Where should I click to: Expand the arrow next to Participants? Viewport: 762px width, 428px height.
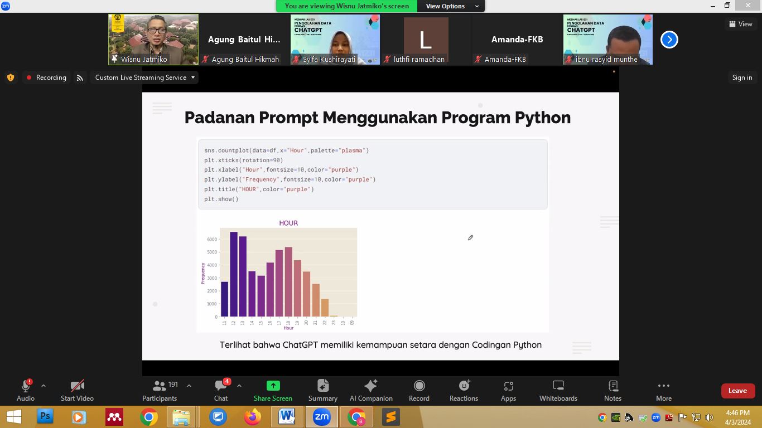tap(189, 386)
